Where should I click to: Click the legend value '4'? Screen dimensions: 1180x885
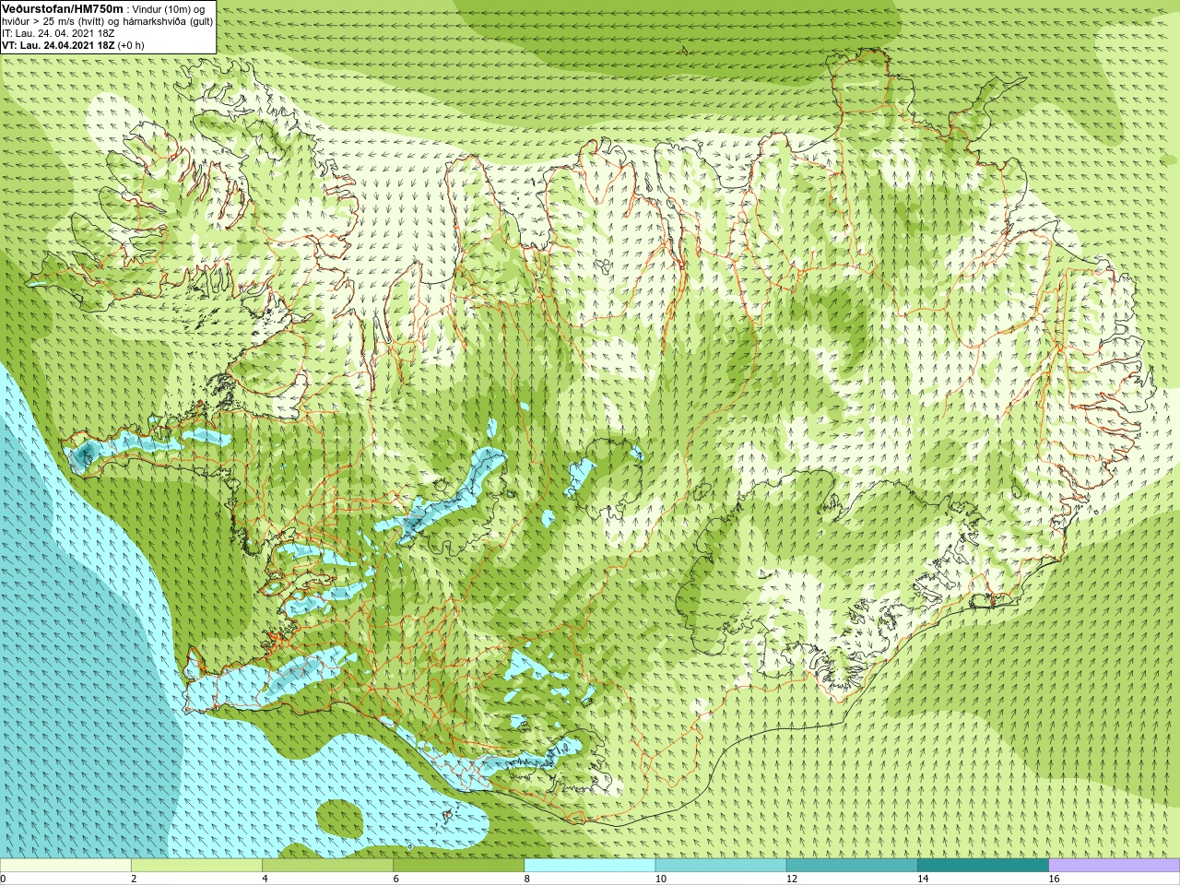[x=265, y=879]
